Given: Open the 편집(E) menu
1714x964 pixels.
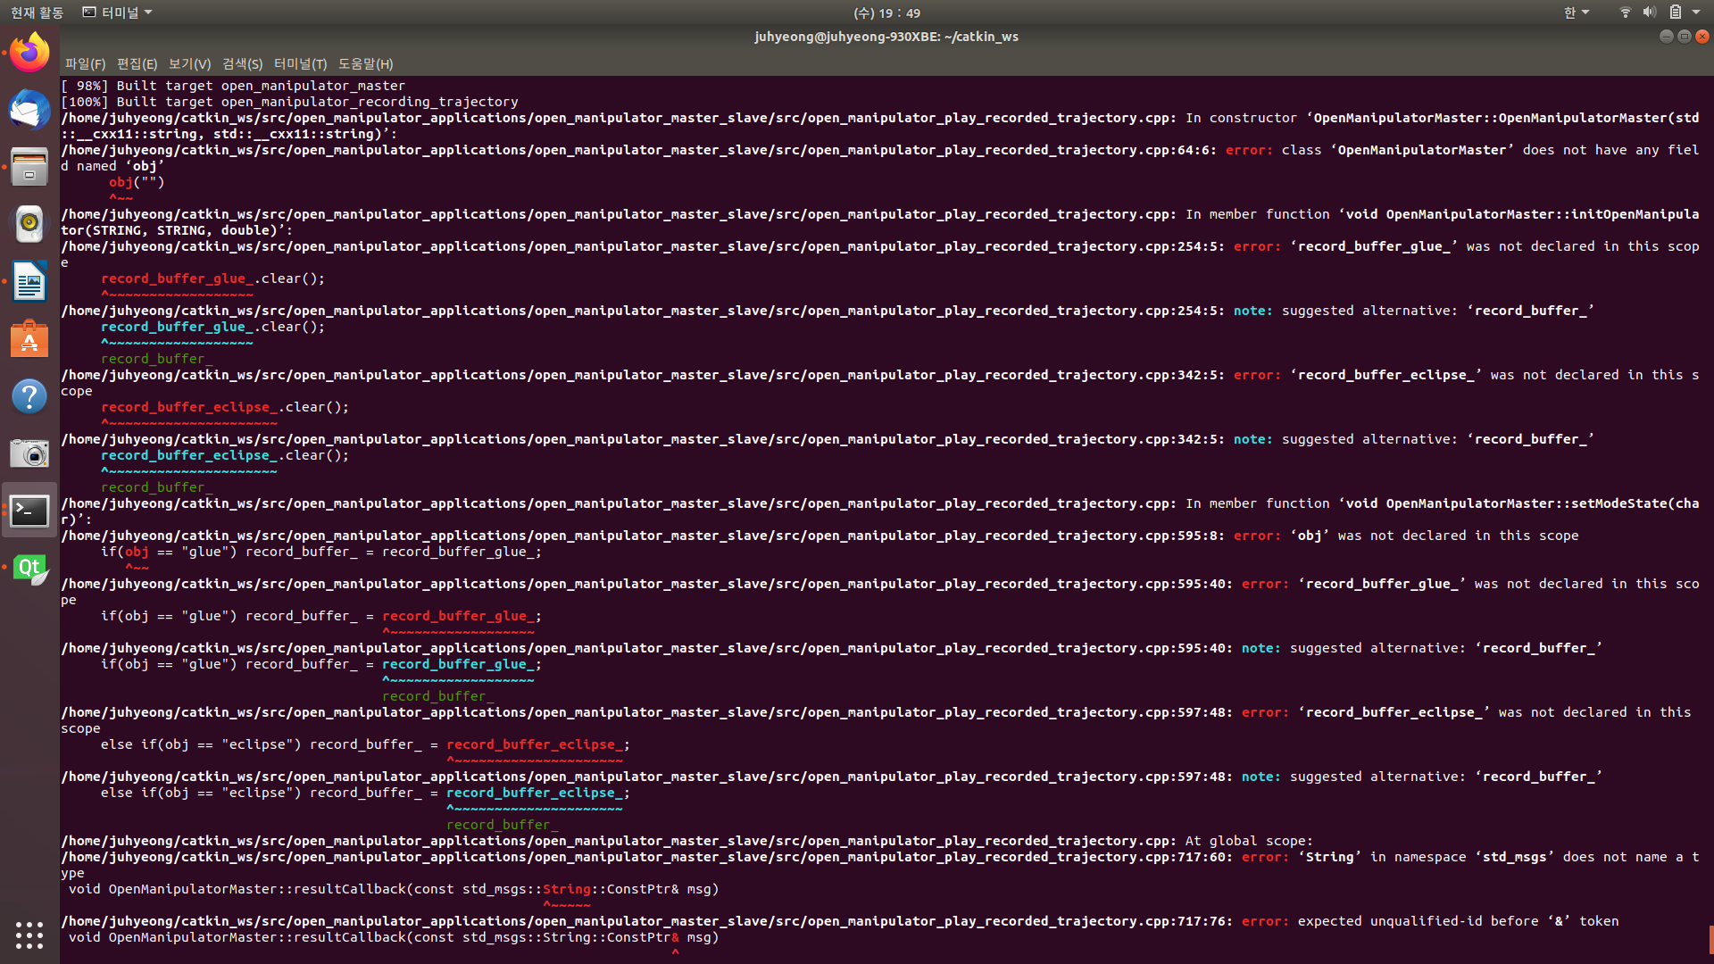Looking at the screenshot, I should pos(137,64).
